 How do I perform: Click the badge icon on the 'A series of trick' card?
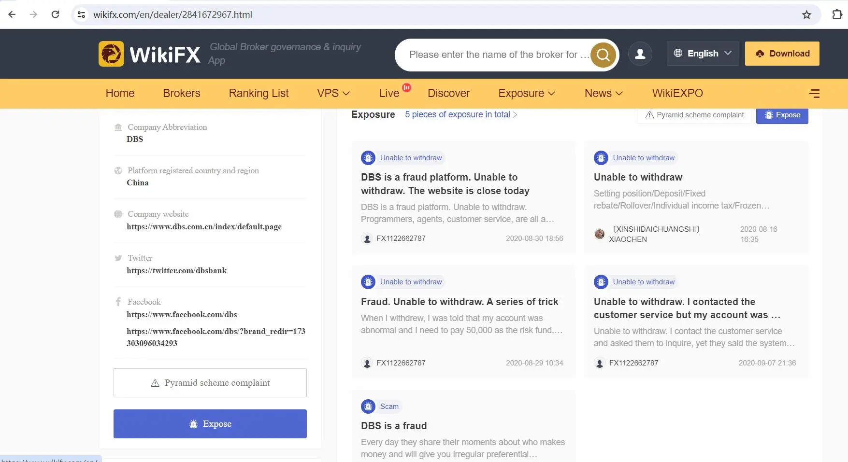[368, 282]
